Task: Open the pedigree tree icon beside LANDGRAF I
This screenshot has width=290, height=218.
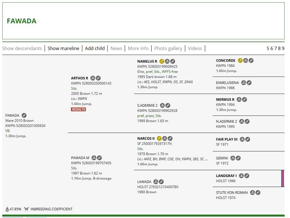Action: pyautogui.click(x=241, y=176)
